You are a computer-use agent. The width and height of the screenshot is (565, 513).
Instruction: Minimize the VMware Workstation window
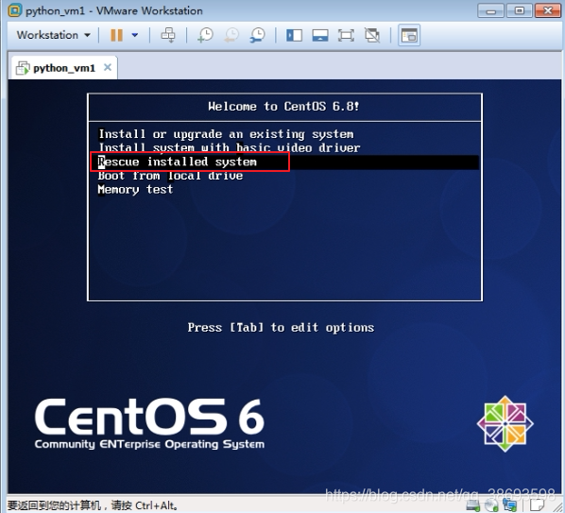(490, 10)
